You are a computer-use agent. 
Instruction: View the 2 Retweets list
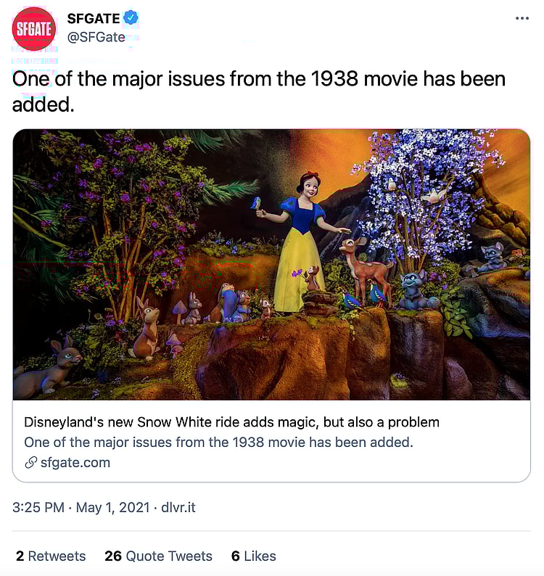[x=51, y=556]
